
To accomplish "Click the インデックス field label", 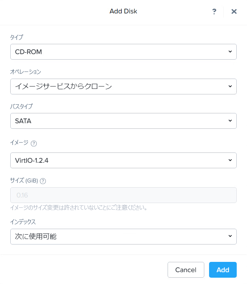I will pos(23,222).
